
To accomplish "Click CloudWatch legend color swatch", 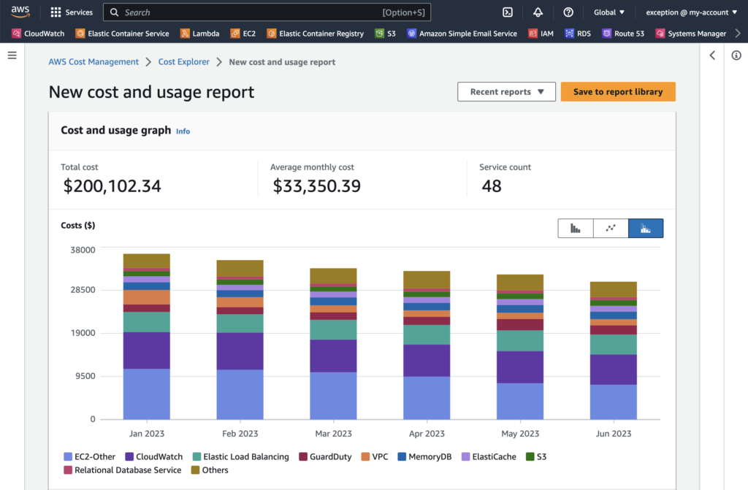I will tap(129, 456).
